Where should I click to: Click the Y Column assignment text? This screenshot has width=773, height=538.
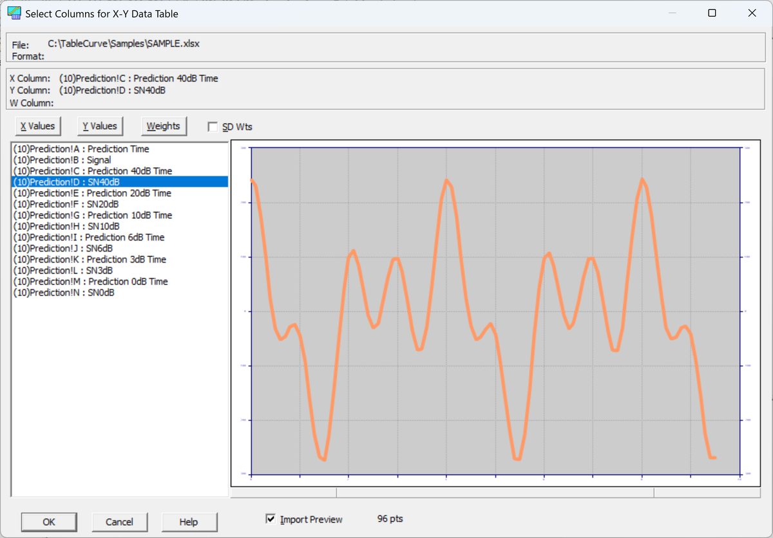tap(112, 90)
